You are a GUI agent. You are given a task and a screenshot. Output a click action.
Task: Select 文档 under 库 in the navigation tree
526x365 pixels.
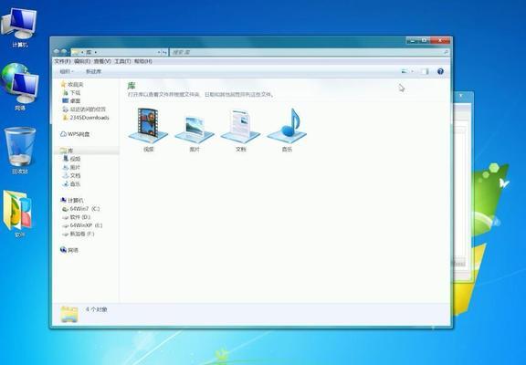[x=72, y=175]
